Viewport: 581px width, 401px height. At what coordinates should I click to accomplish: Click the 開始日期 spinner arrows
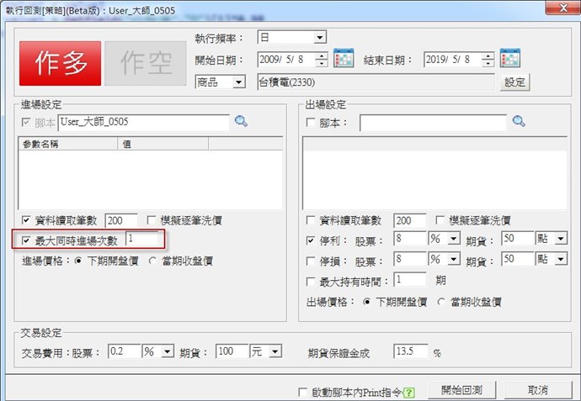(321, 60)
